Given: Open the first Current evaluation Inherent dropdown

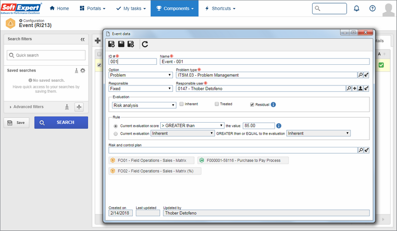Looking at the screenshot, I should point(183,133).
